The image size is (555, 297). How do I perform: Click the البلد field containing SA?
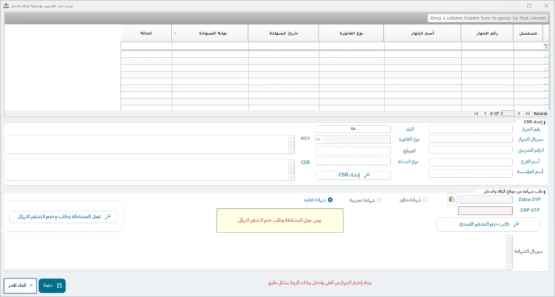[353, 129]
